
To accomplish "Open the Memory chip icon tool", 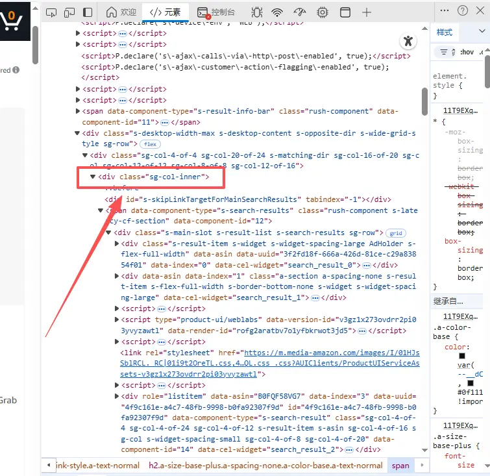I will pyautogui.click(x=322, y=12).
